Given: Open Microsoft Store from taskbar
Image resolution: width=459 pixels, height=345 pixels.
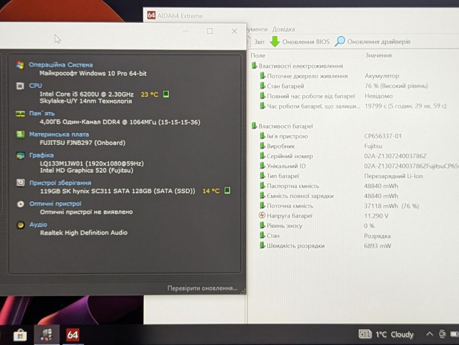Looking at the screenshot, I should (20, 335).
